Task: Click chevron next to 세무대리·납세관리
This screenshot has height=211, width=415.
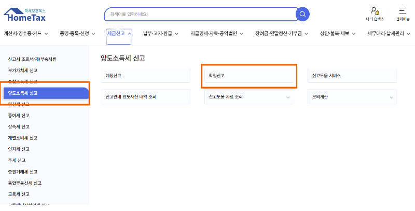Action: [408, 34]
